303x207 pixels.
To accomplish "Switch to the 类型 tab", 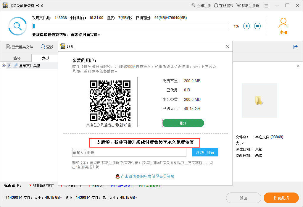I will coord(45,58).
